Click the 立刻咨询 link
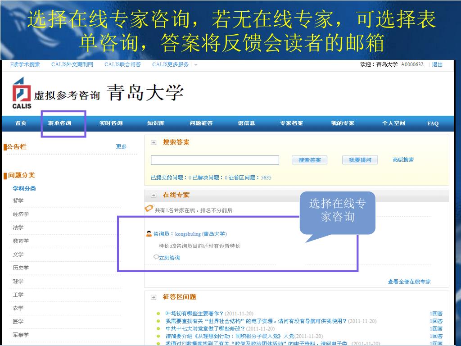This screenshot has height=346, width=461. pyautogui.click(x=170, y=258)
